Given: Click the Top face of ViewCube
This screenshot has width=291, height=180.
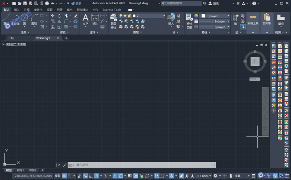Looking at the screenshot, I should [x=255, y=61].
